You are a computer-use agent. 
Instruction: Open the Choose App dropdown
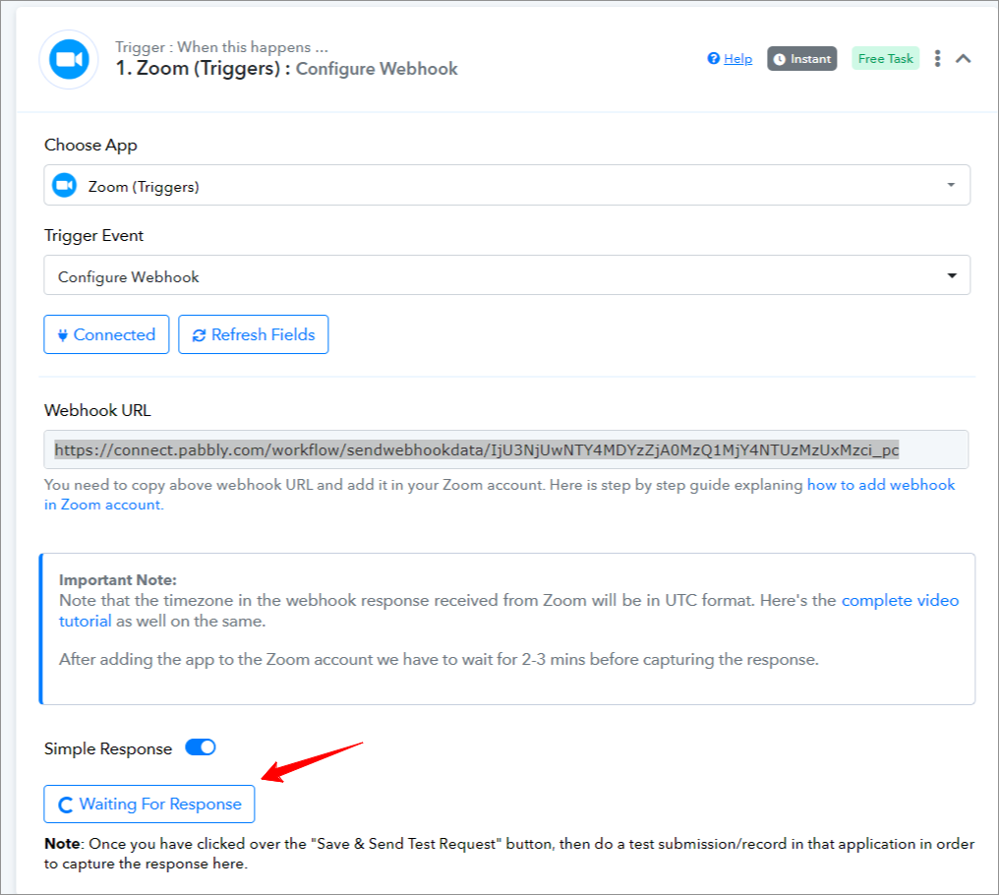pyautogui.click(x=506, y=185)
